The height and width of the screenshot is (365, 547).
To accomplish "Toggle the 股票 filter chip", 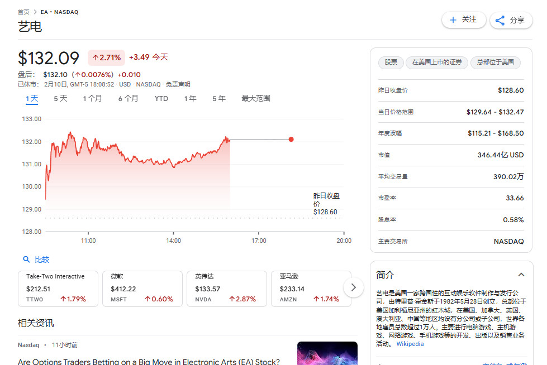I will point(391,63).
